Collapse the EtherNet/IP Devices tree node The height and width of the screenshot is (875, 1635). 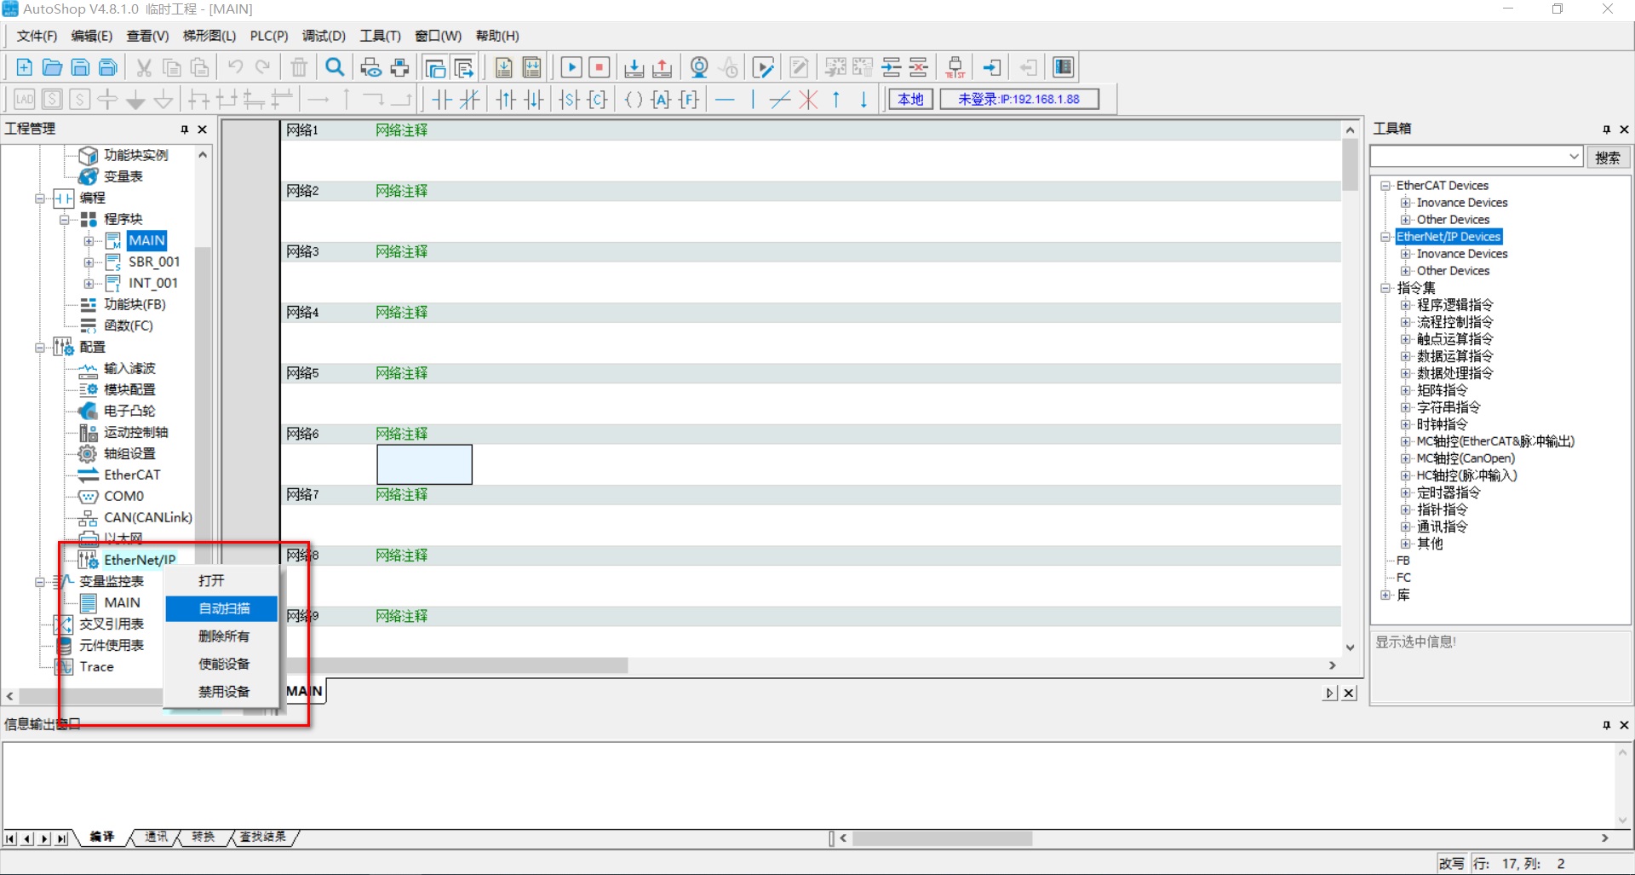pyautogui.click(x=1385, y=237)
